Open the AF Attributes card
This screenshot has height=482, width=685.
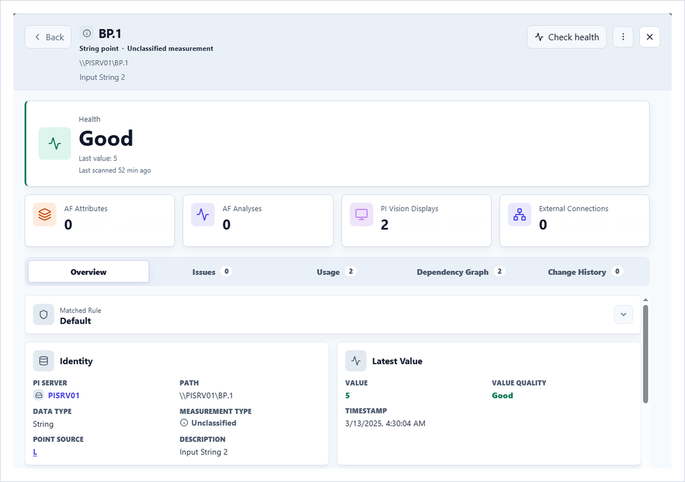99,221
